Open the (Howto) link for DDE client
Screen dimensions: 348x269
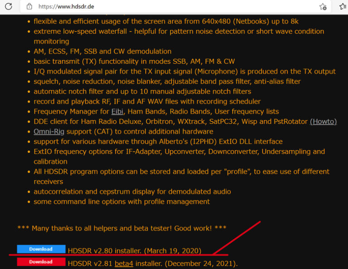tap(323, 121)
